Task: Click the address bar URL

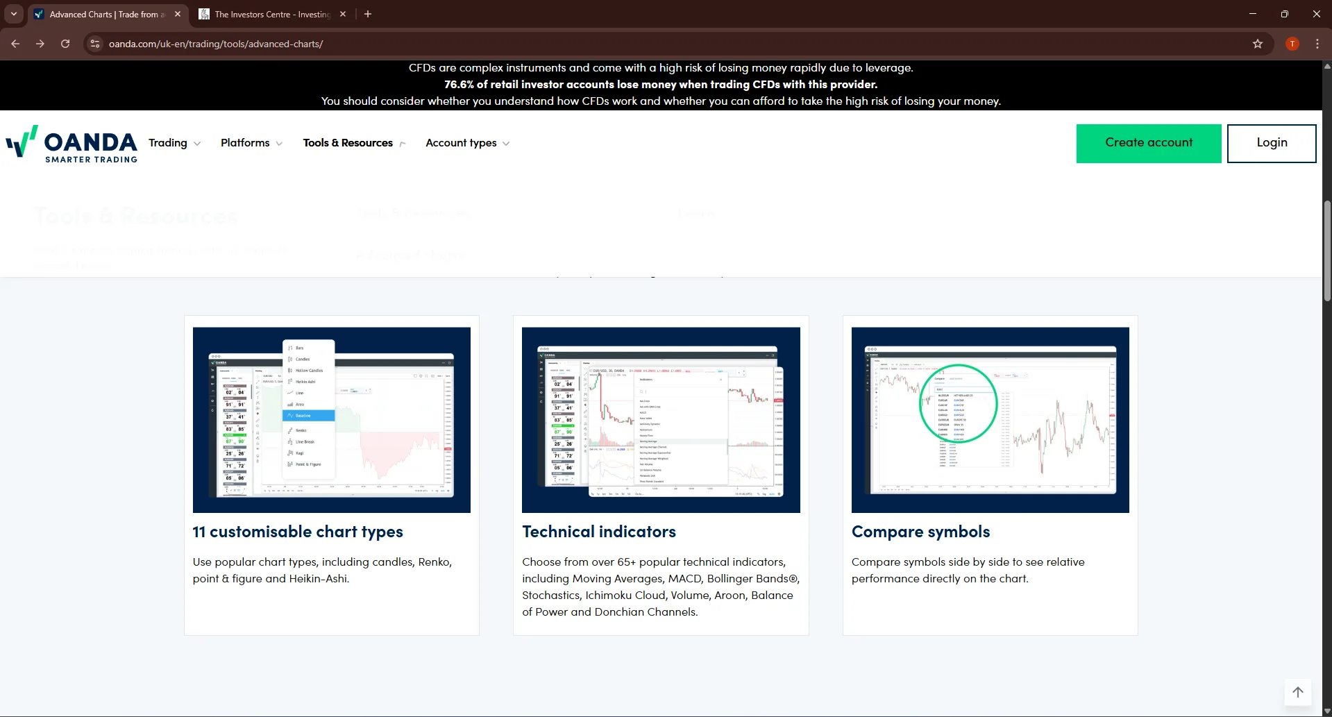Action: (216, 44)
